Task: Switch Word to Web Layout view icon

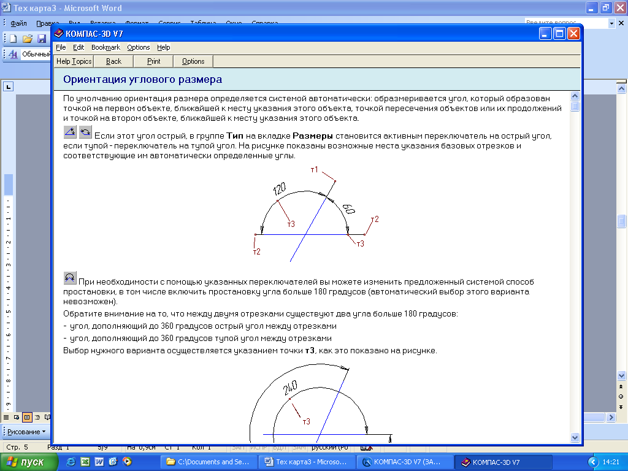Action: click(x=17, y=417)
